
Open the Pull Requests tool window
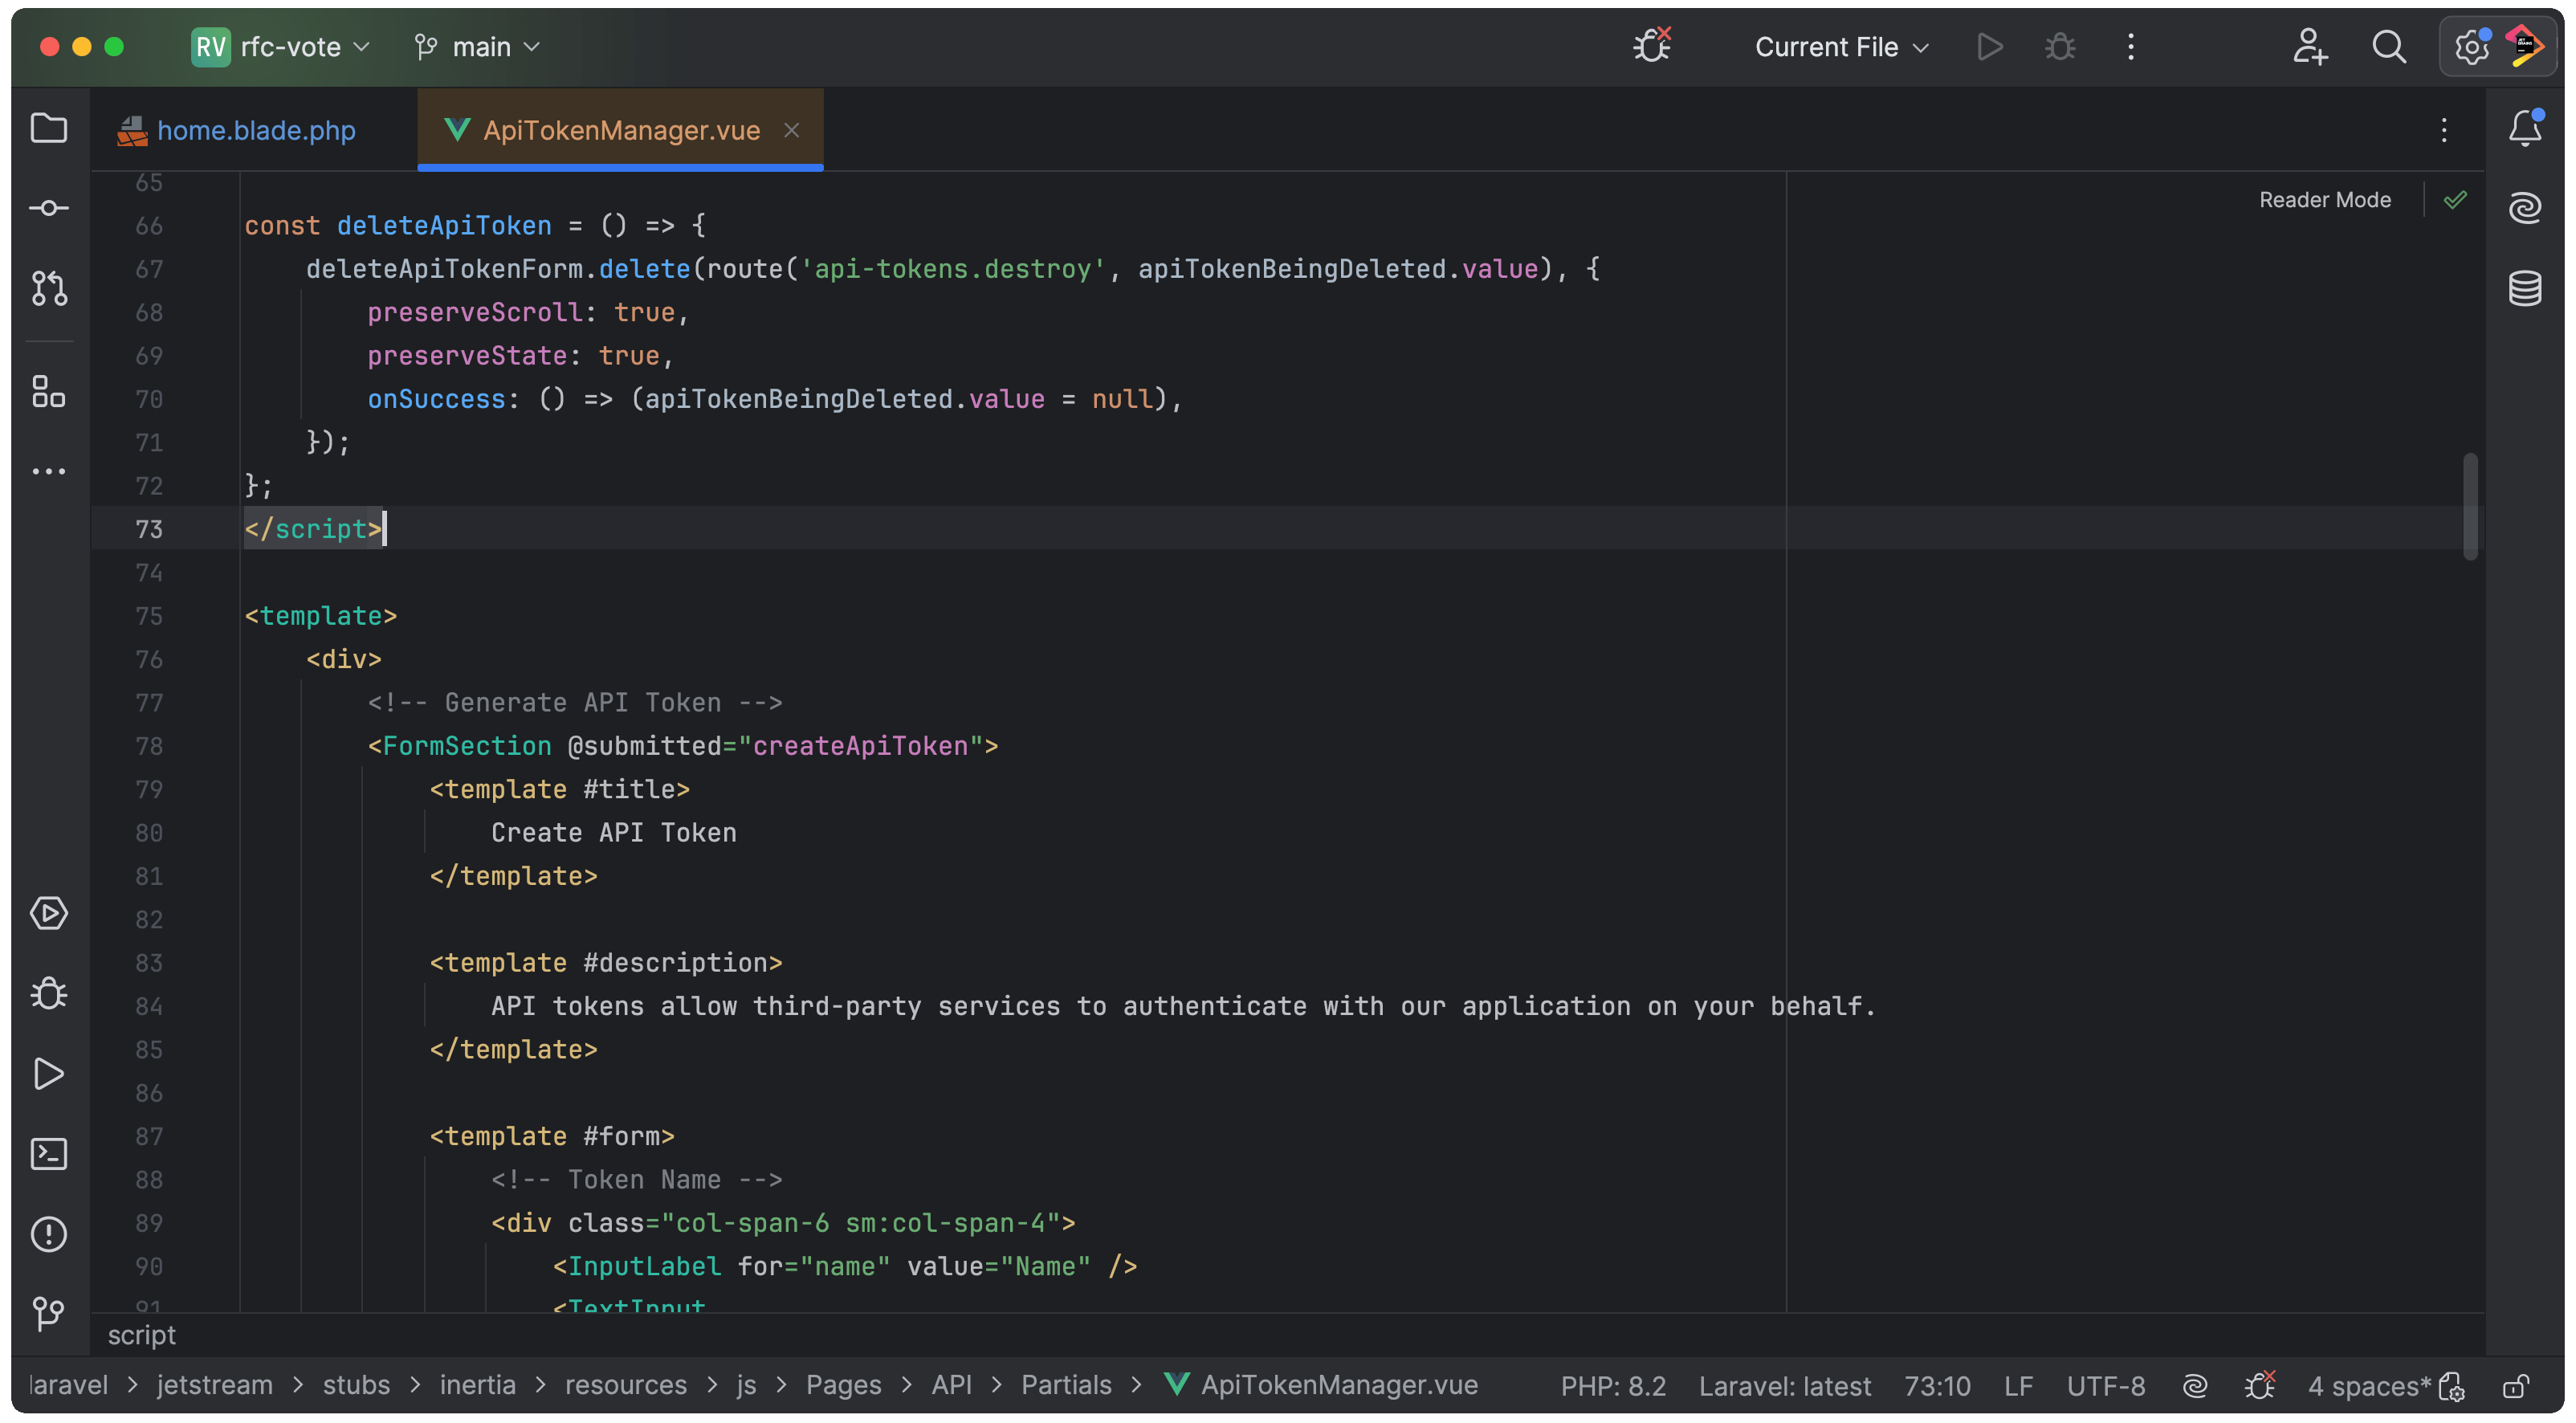[48, 289]
